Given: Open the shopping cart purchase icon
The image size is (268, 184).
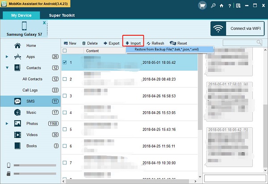Looking at the screenshot, I should pos(202,6).
